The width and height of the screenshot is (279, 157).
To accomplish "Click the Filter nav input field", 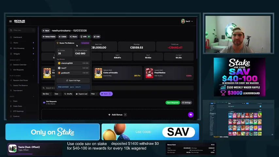I will tap(22, 30).
